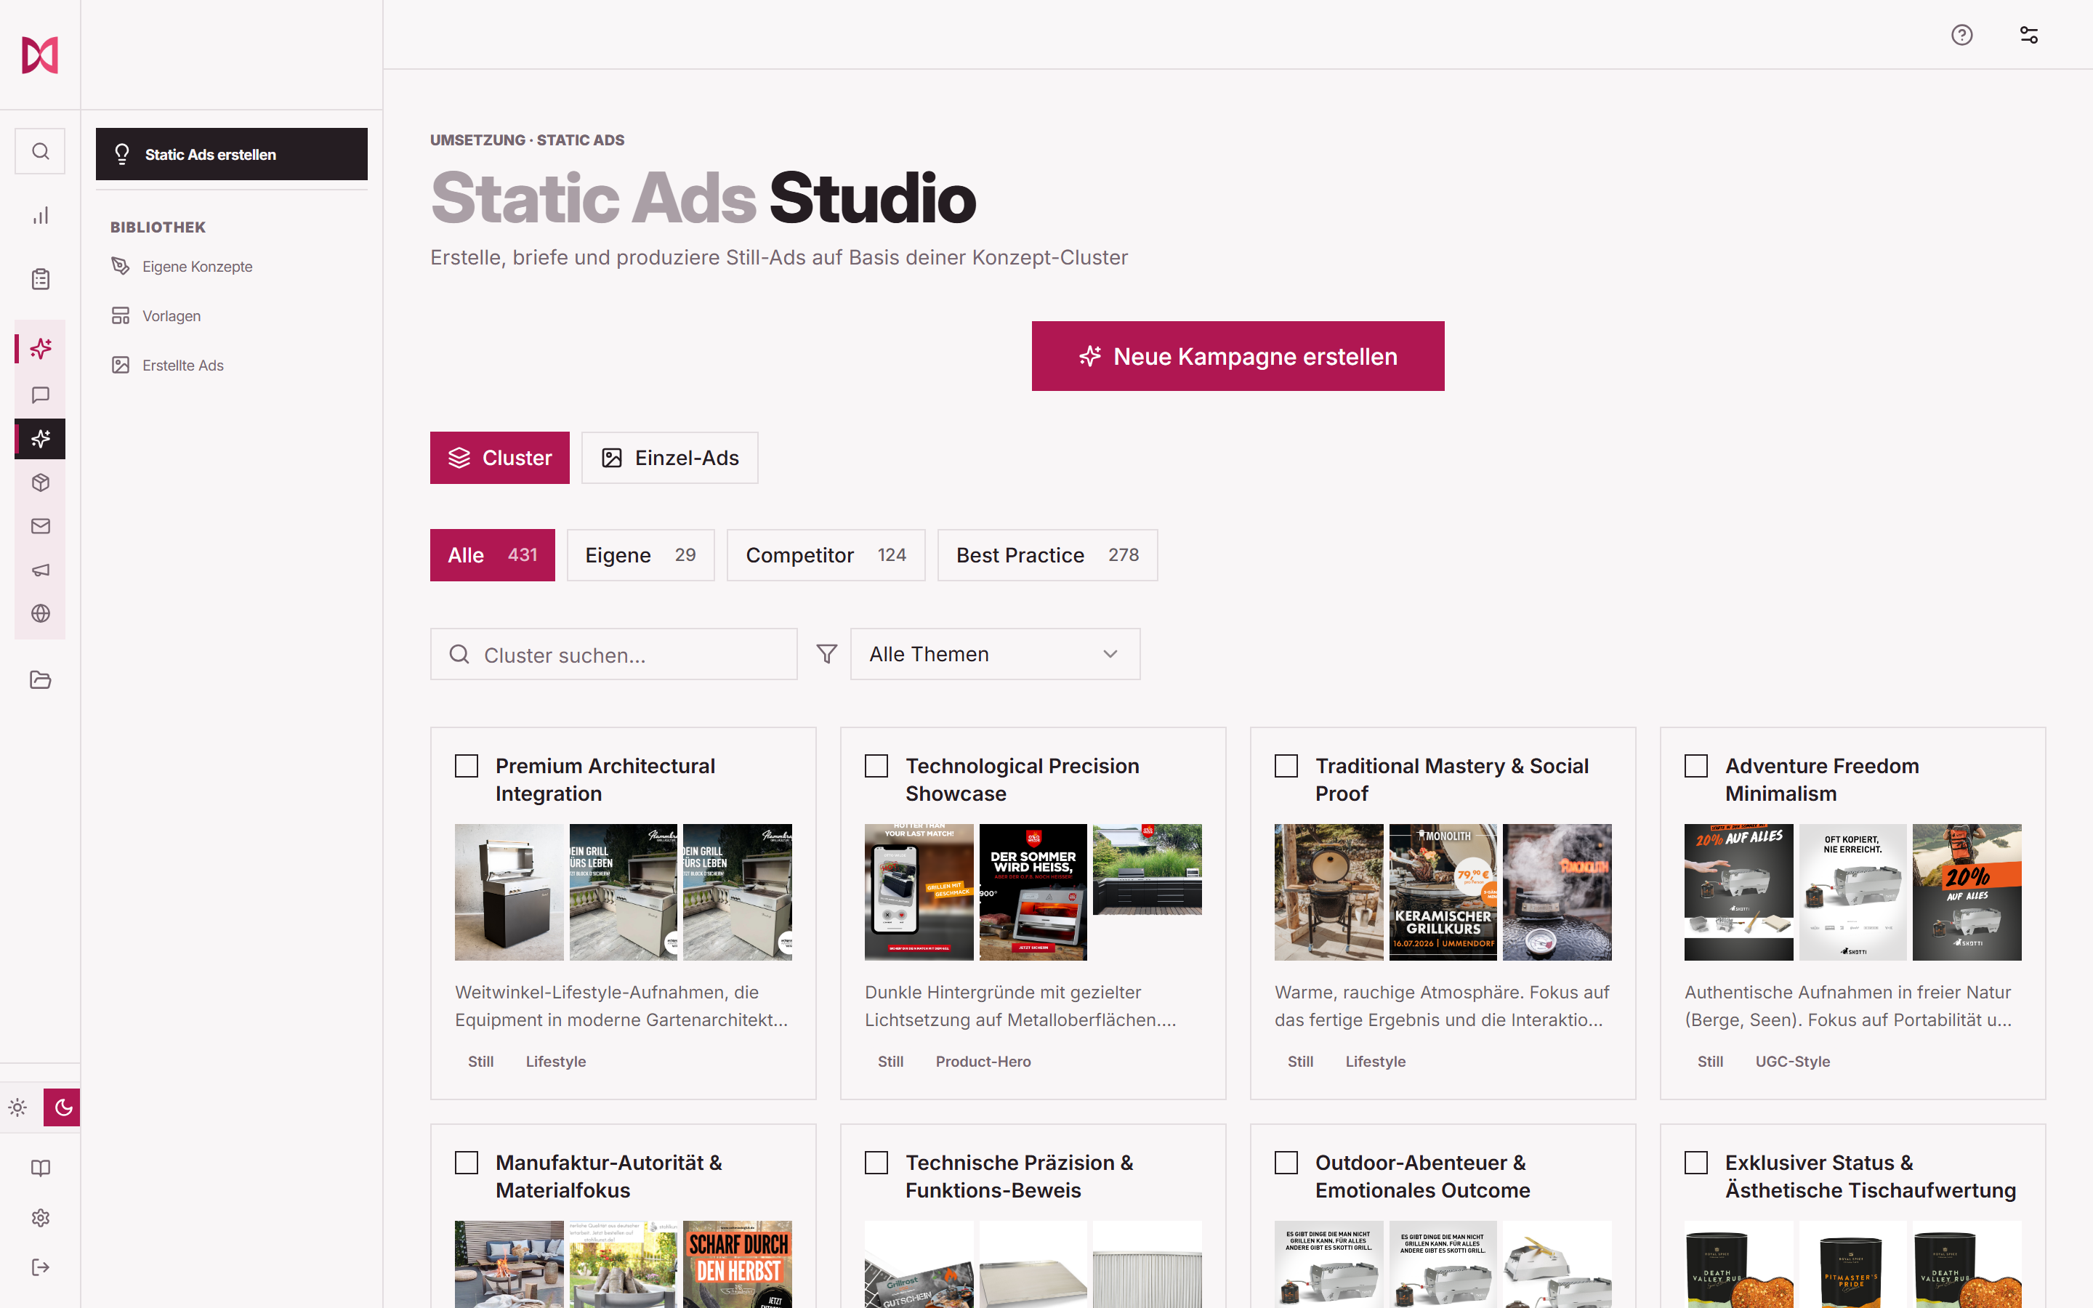Open the help question mark icon
This screenshot has height=1308, width=2093.
point(1961,35)
